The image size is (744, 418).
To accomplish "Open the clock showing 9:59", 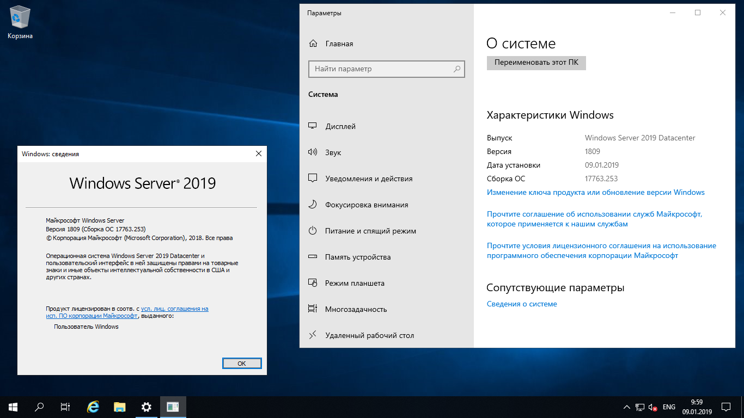I will tap(697, 407).
